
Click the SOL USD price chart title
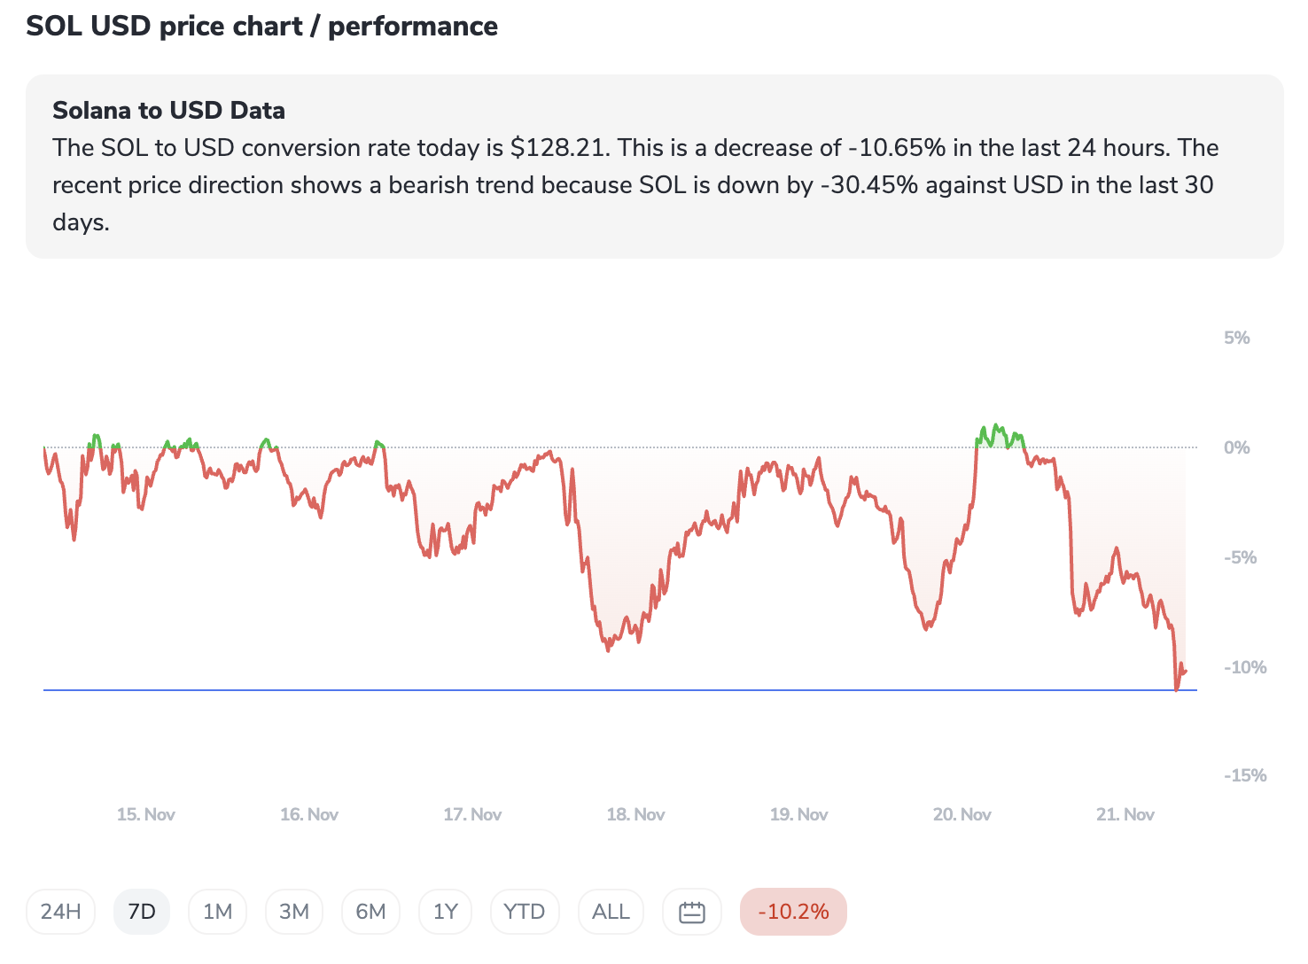click(261, 27)
